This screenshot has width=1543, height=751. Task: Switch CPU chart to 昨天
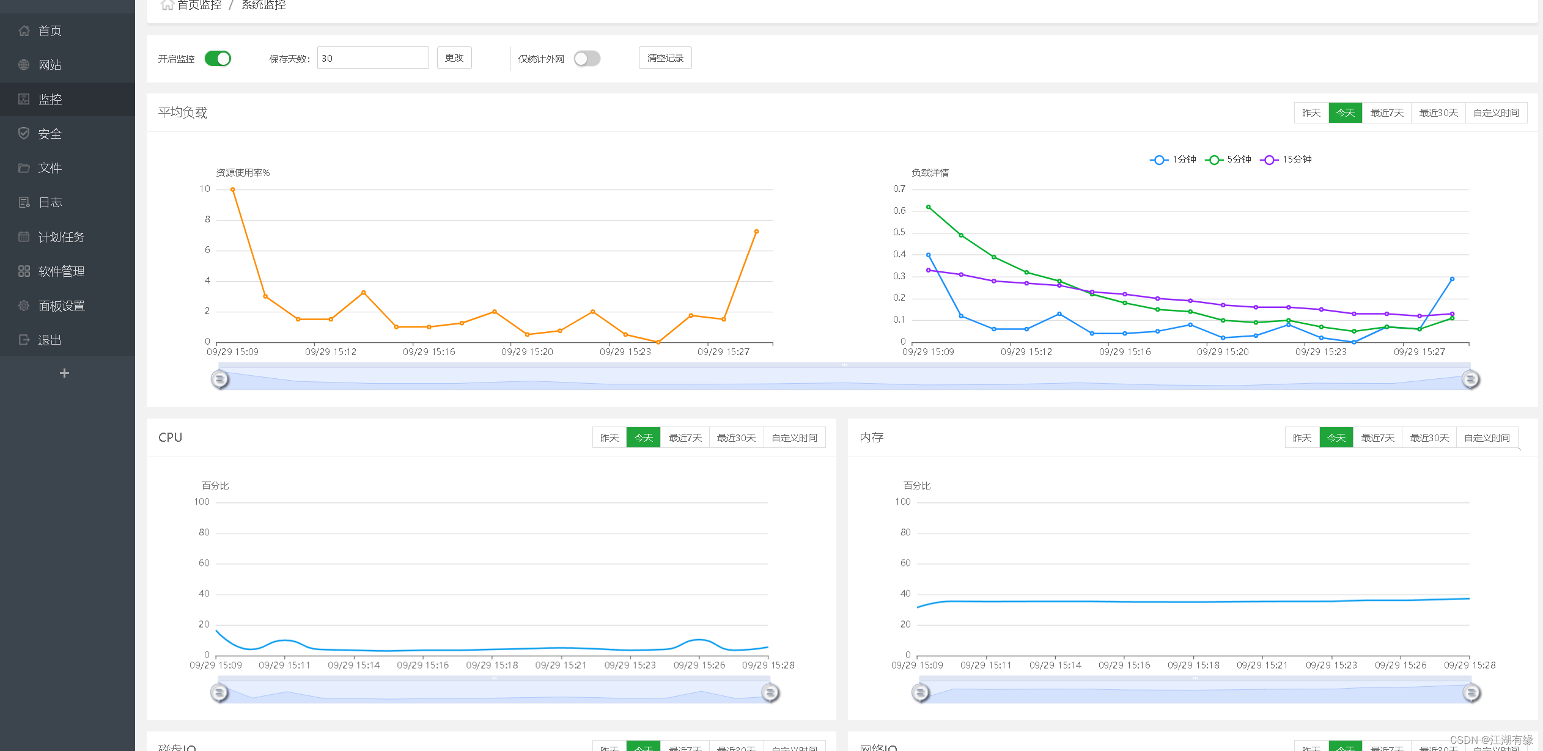[609, 438]
